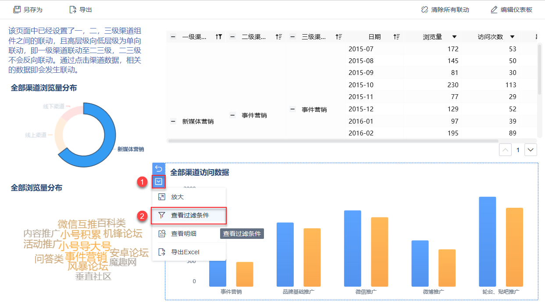545x302 pixels.
Task: Choose 放大 from the chart menu
Action: tap(189, 197)
